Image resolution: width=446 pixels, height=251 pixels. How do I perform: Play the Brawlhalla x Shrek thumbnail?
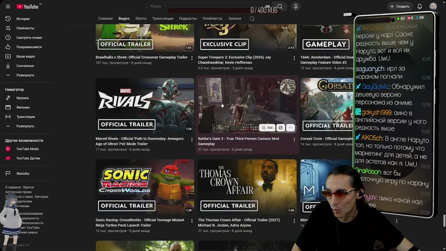145,38
